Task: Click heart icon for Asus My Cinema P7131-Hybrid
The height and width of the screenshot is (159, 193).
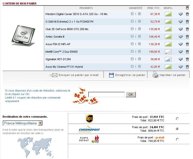Action: coord(180,67)
